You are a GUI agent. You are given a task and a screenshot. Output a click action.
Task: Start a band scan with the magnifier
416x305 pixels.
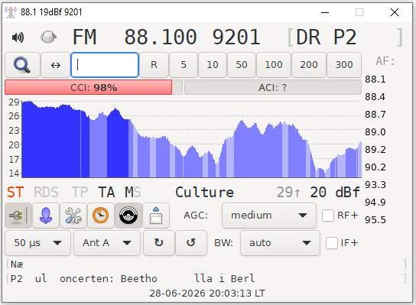pos(22,65)
